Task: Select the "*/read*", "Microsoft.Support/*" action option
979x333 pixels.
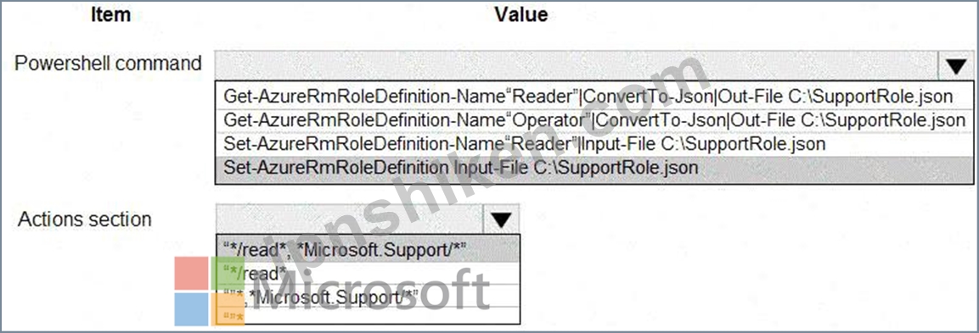Action: click(368, 249)
